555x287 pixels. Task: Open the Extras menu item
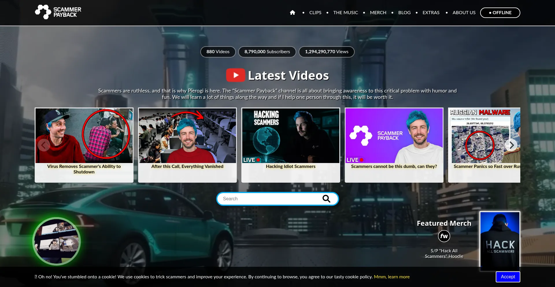[431, 13]
